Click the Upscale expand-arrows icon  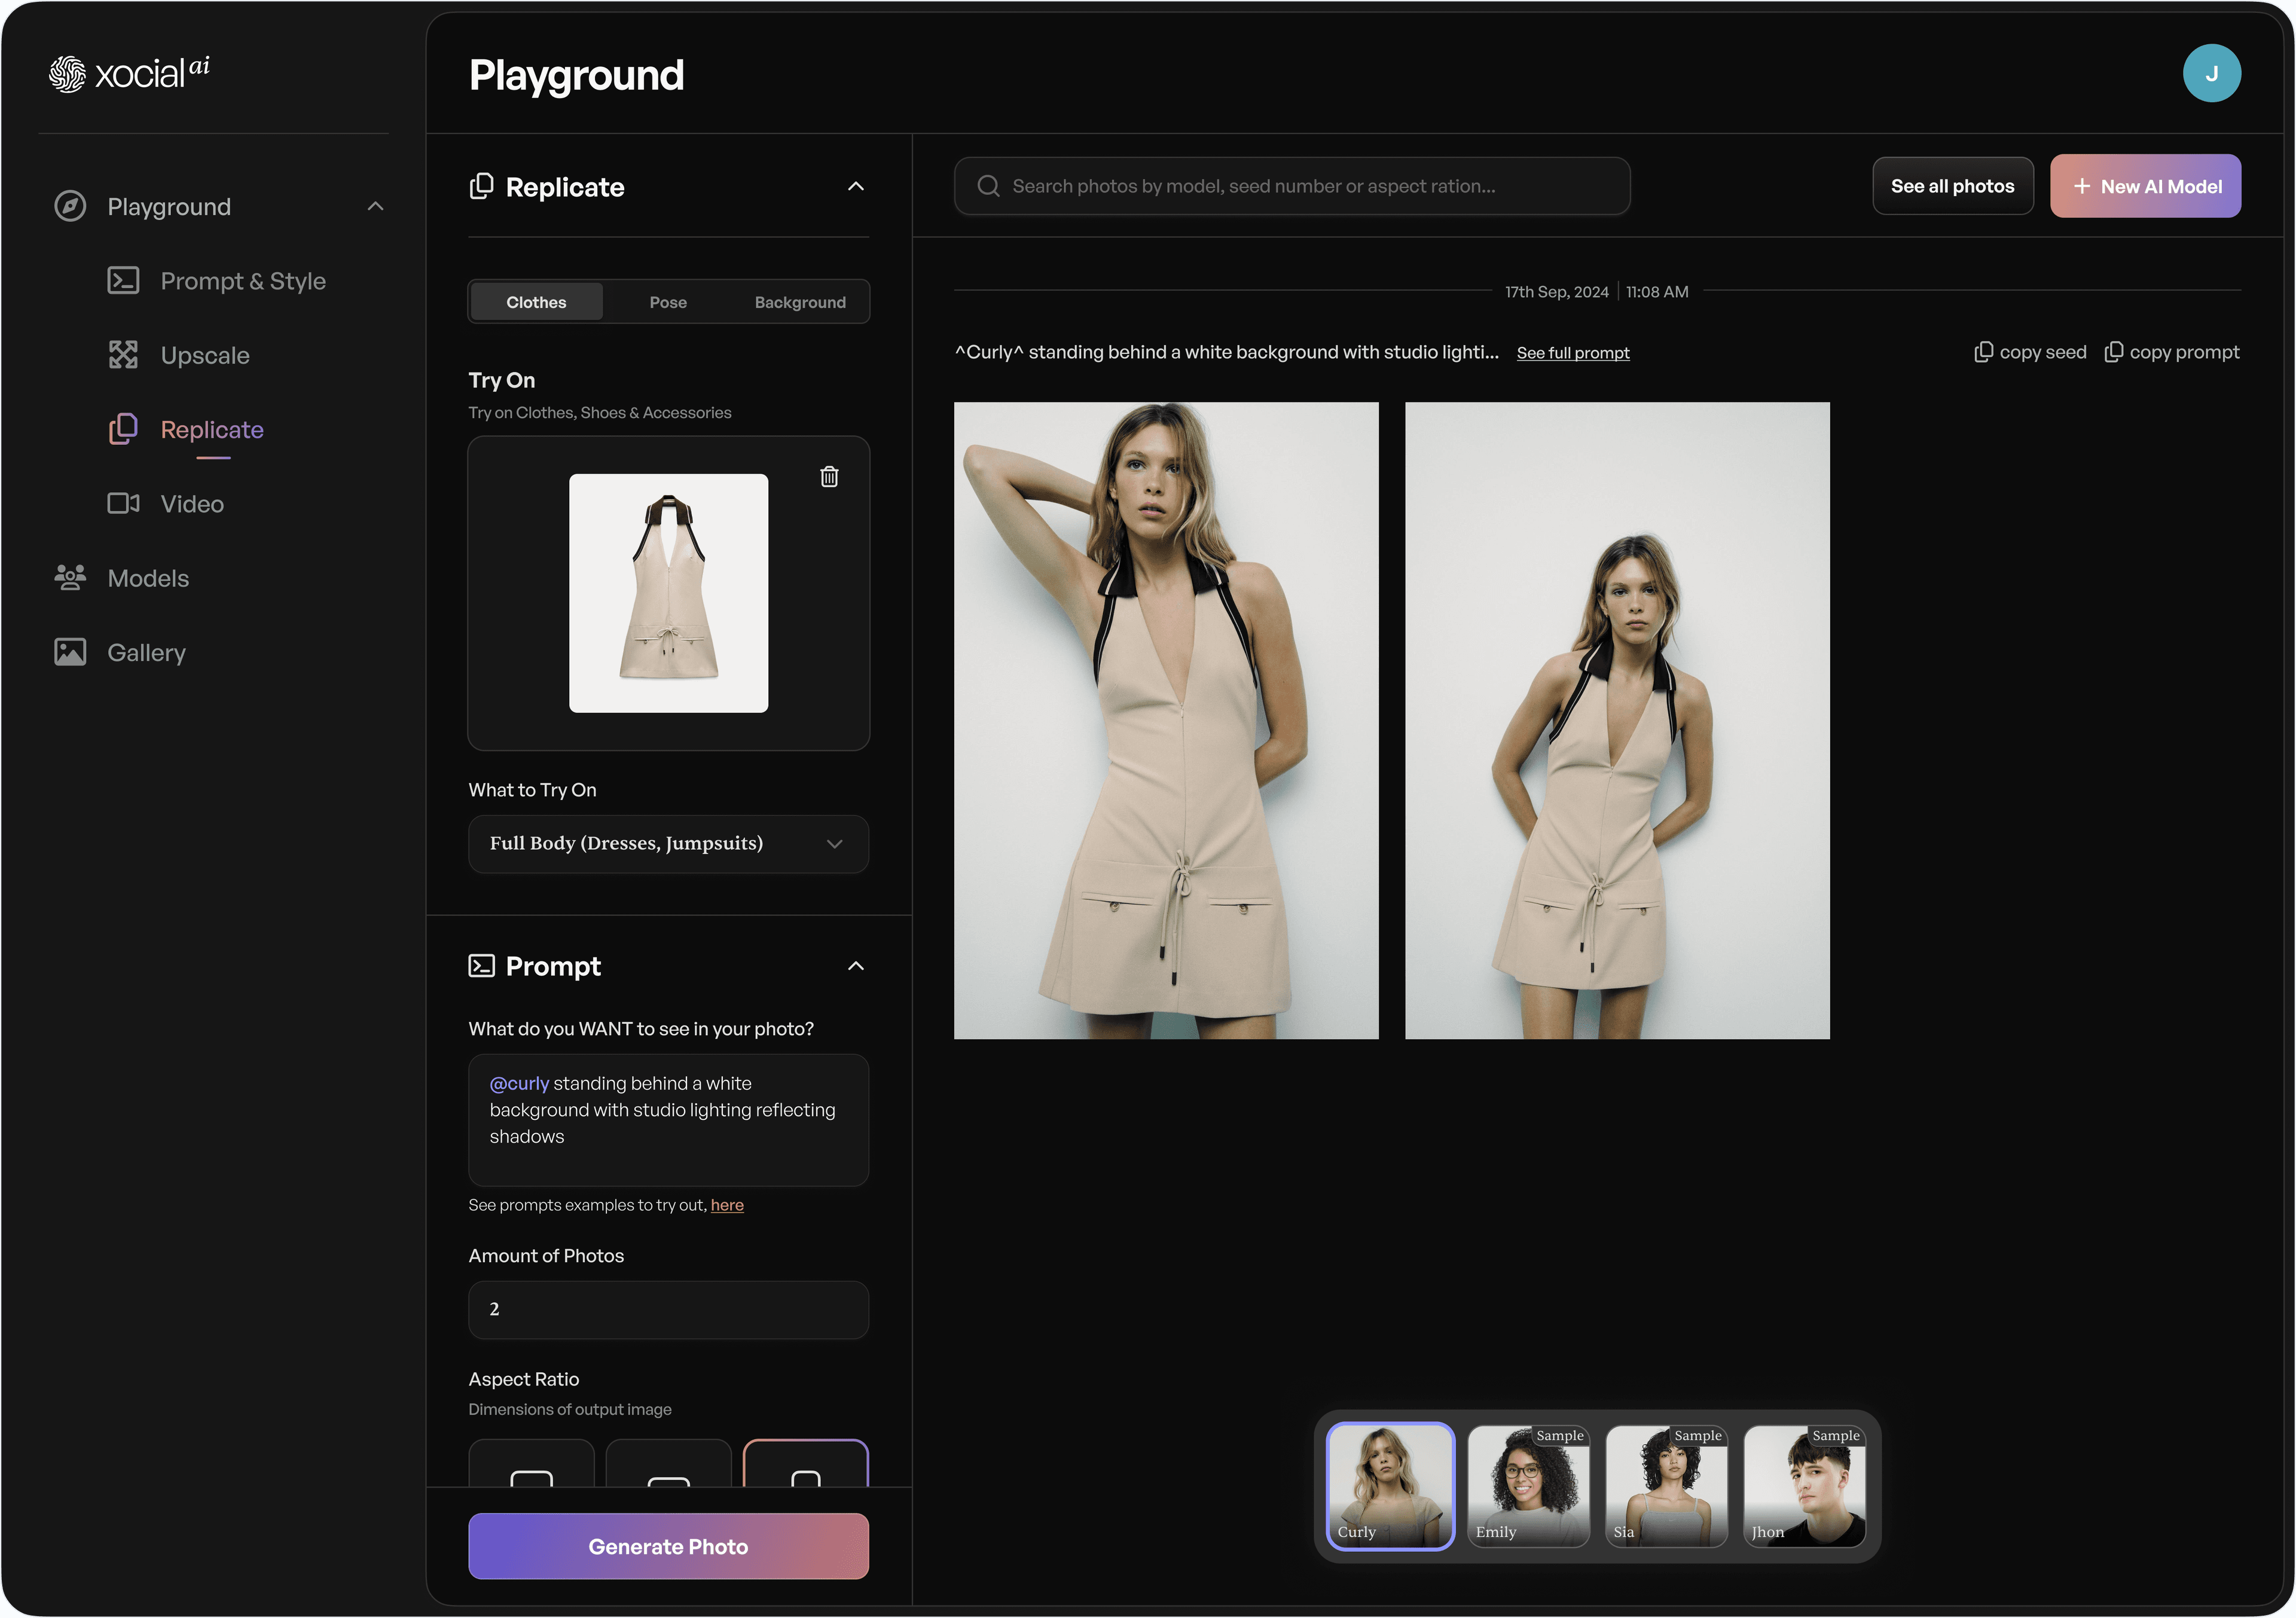(123, 355)
